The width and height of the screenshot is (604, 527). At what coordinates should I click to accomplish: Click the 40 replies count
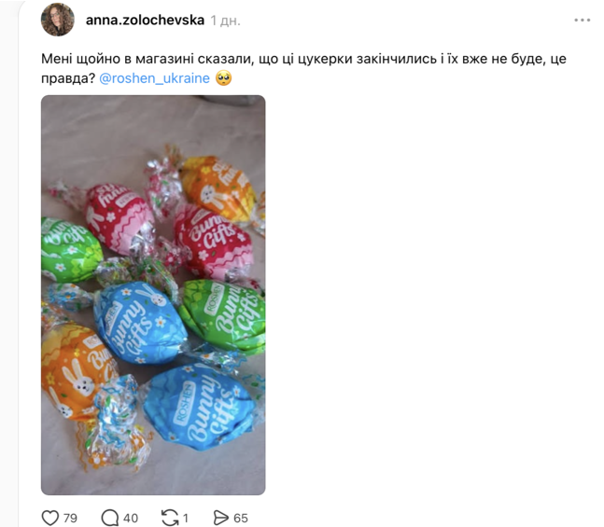(131, 519)
